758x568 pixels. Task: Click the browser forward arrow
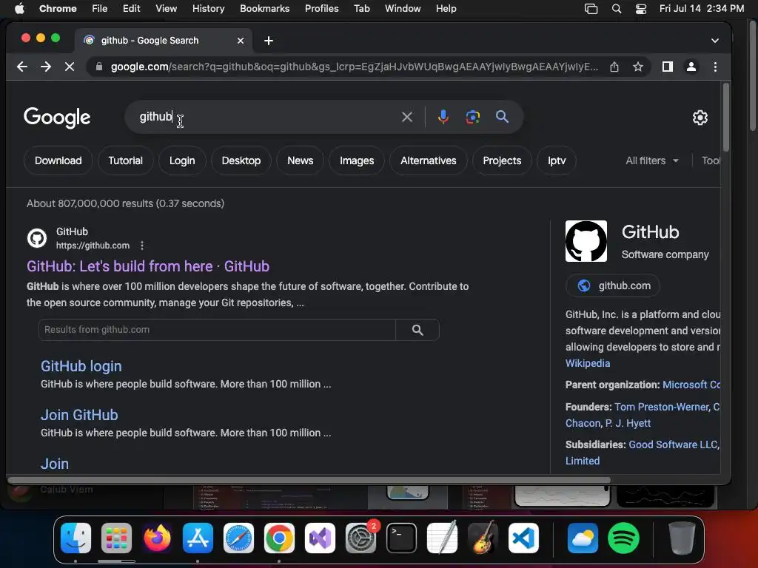click(x=46, y=67)
